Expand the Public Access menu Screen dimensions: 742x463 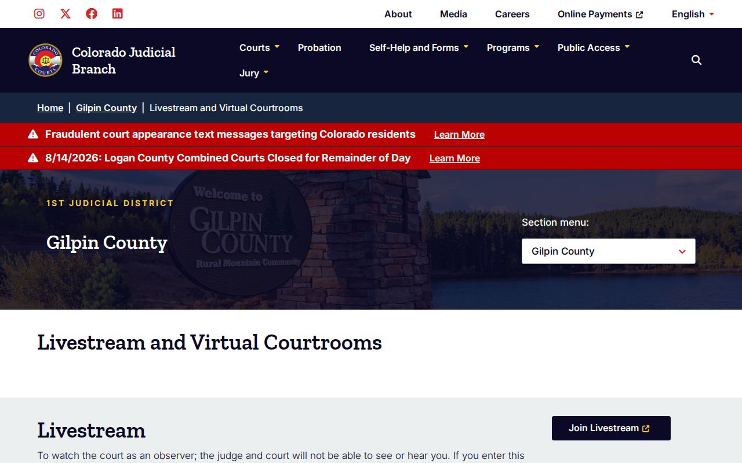(594, 47)
